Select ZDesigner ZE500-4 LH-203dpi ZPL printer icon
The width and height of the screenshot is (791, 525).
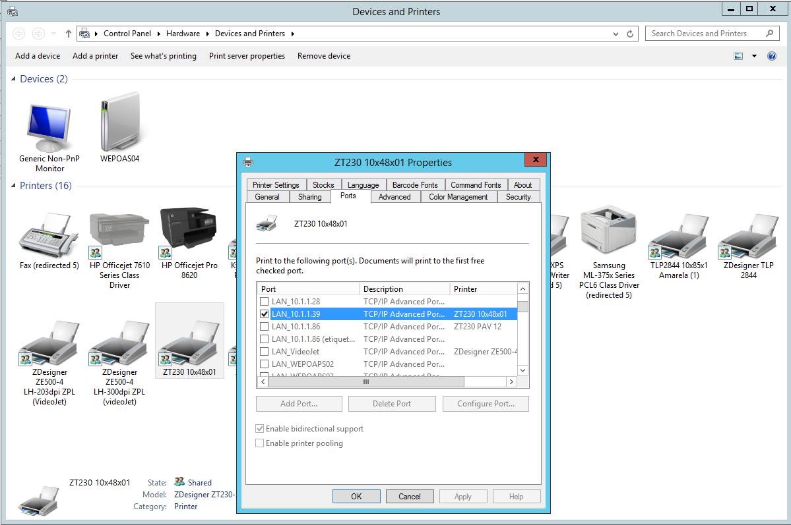49,343
